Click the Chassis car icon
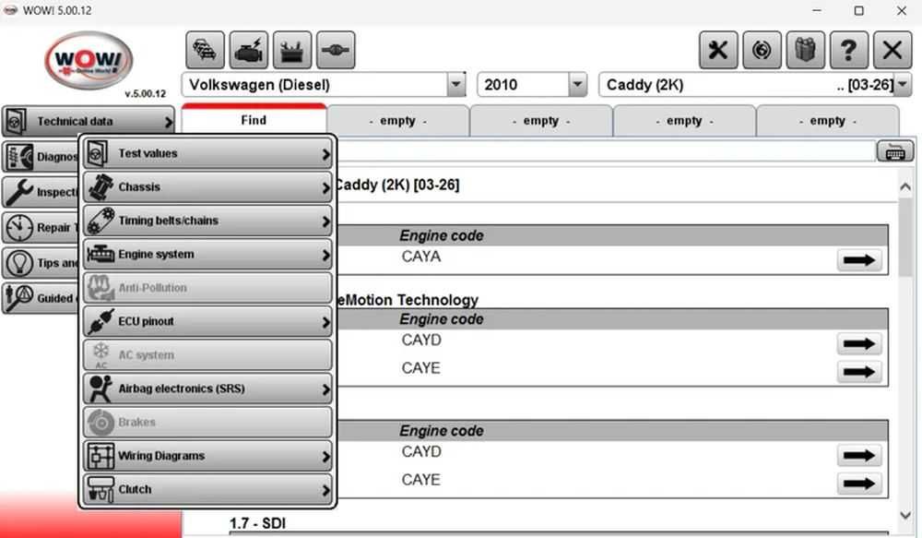The height and width of the screenshot is (538, 922). (100, 187)
